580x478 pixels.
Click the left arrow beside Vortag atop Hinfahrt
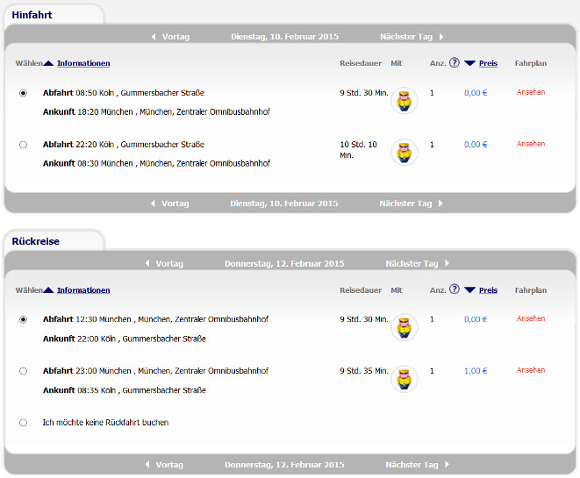(x=154, y=37)
